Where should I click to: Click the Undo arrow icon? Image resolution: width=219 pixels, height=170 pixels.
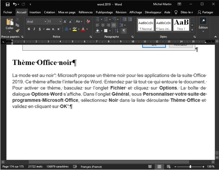click(14, 4)
